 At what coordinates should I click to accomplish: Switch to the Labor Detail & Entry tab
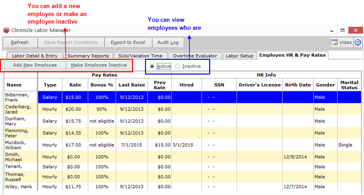pos(35,56)
